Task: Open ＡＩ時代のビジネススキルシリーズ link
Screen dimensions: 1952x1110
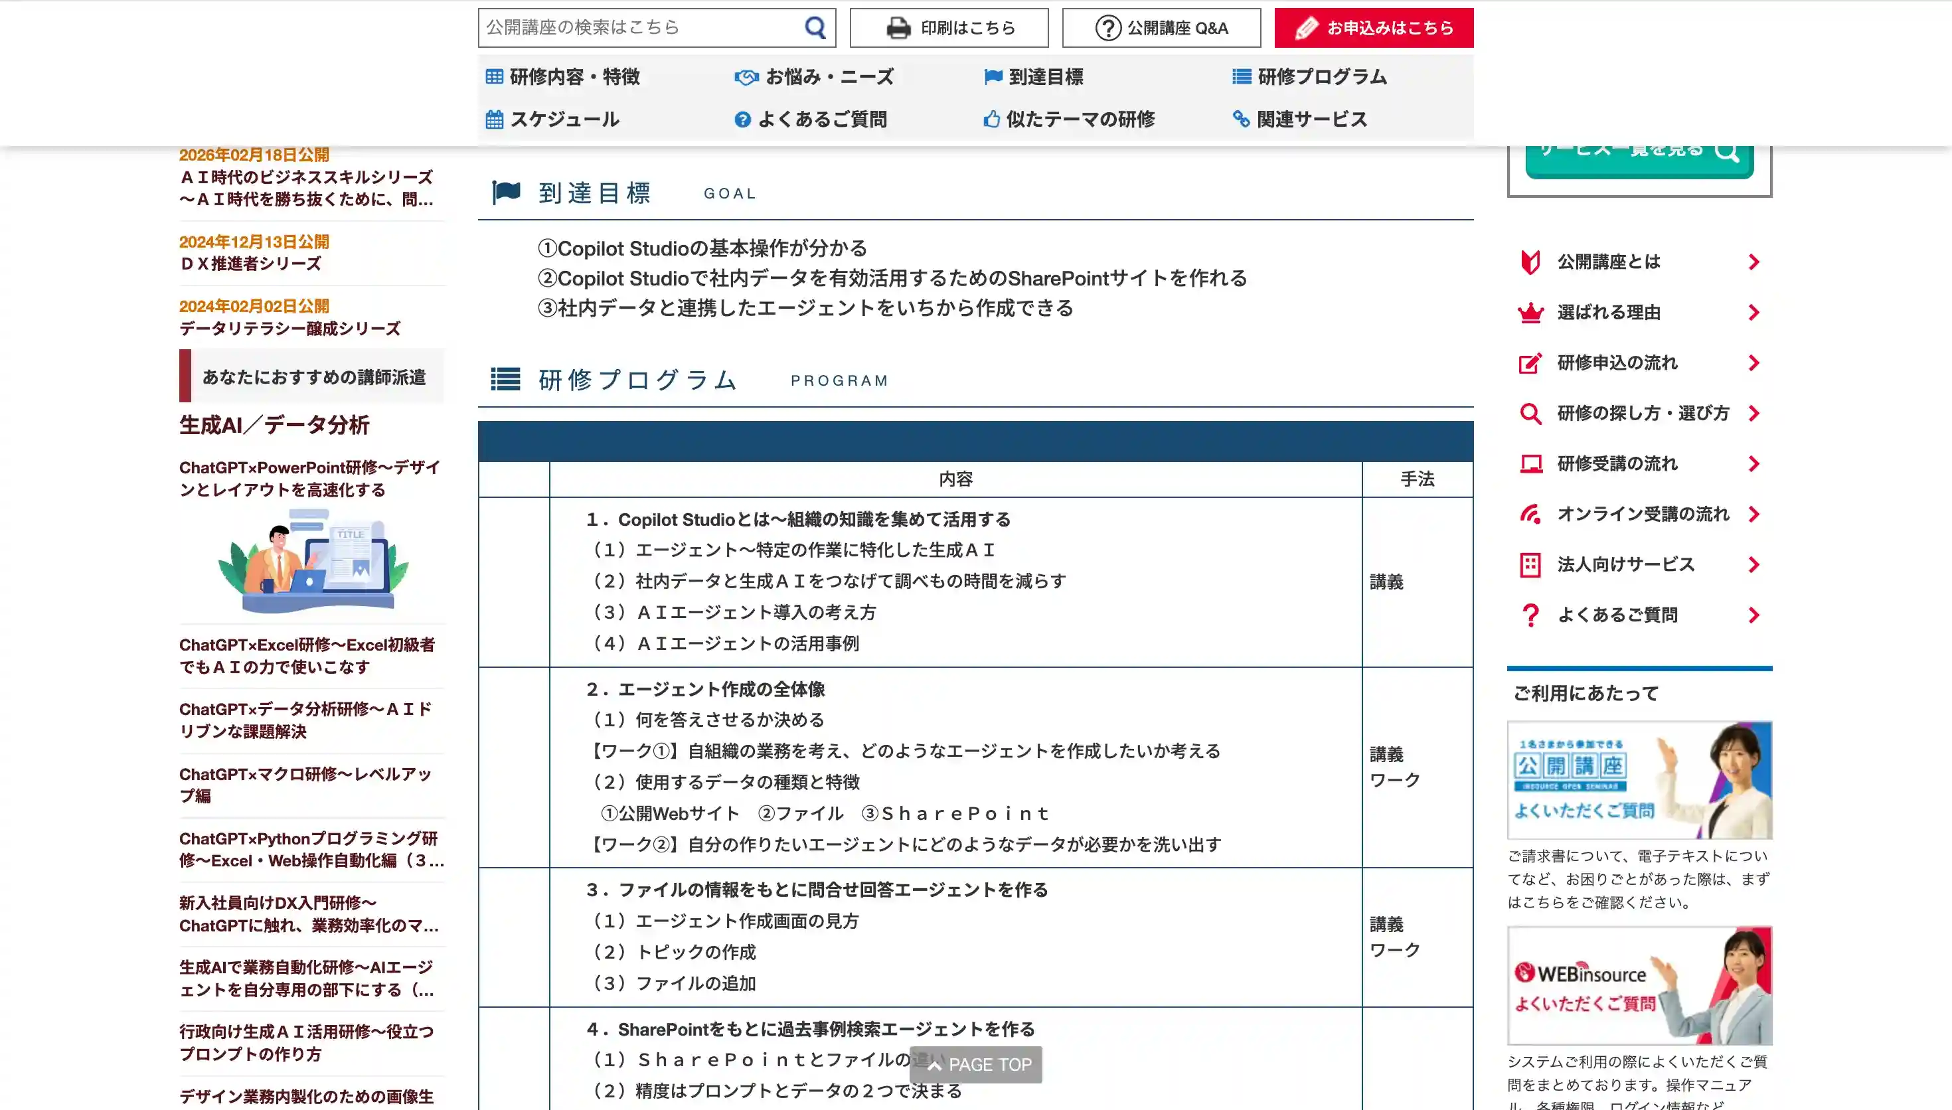Action: (306, 189)
